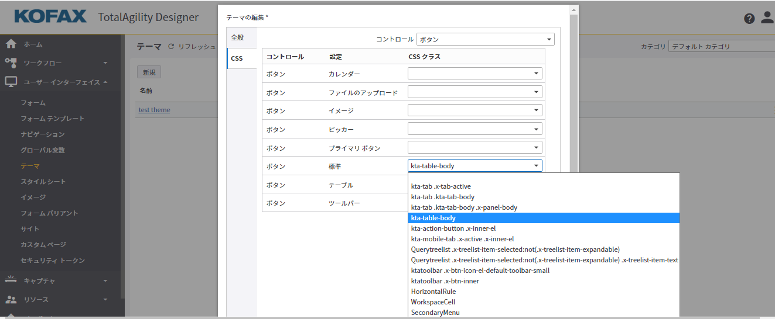Open the test theme link
The height and width of the screenshot is (319, 775).
154,110
